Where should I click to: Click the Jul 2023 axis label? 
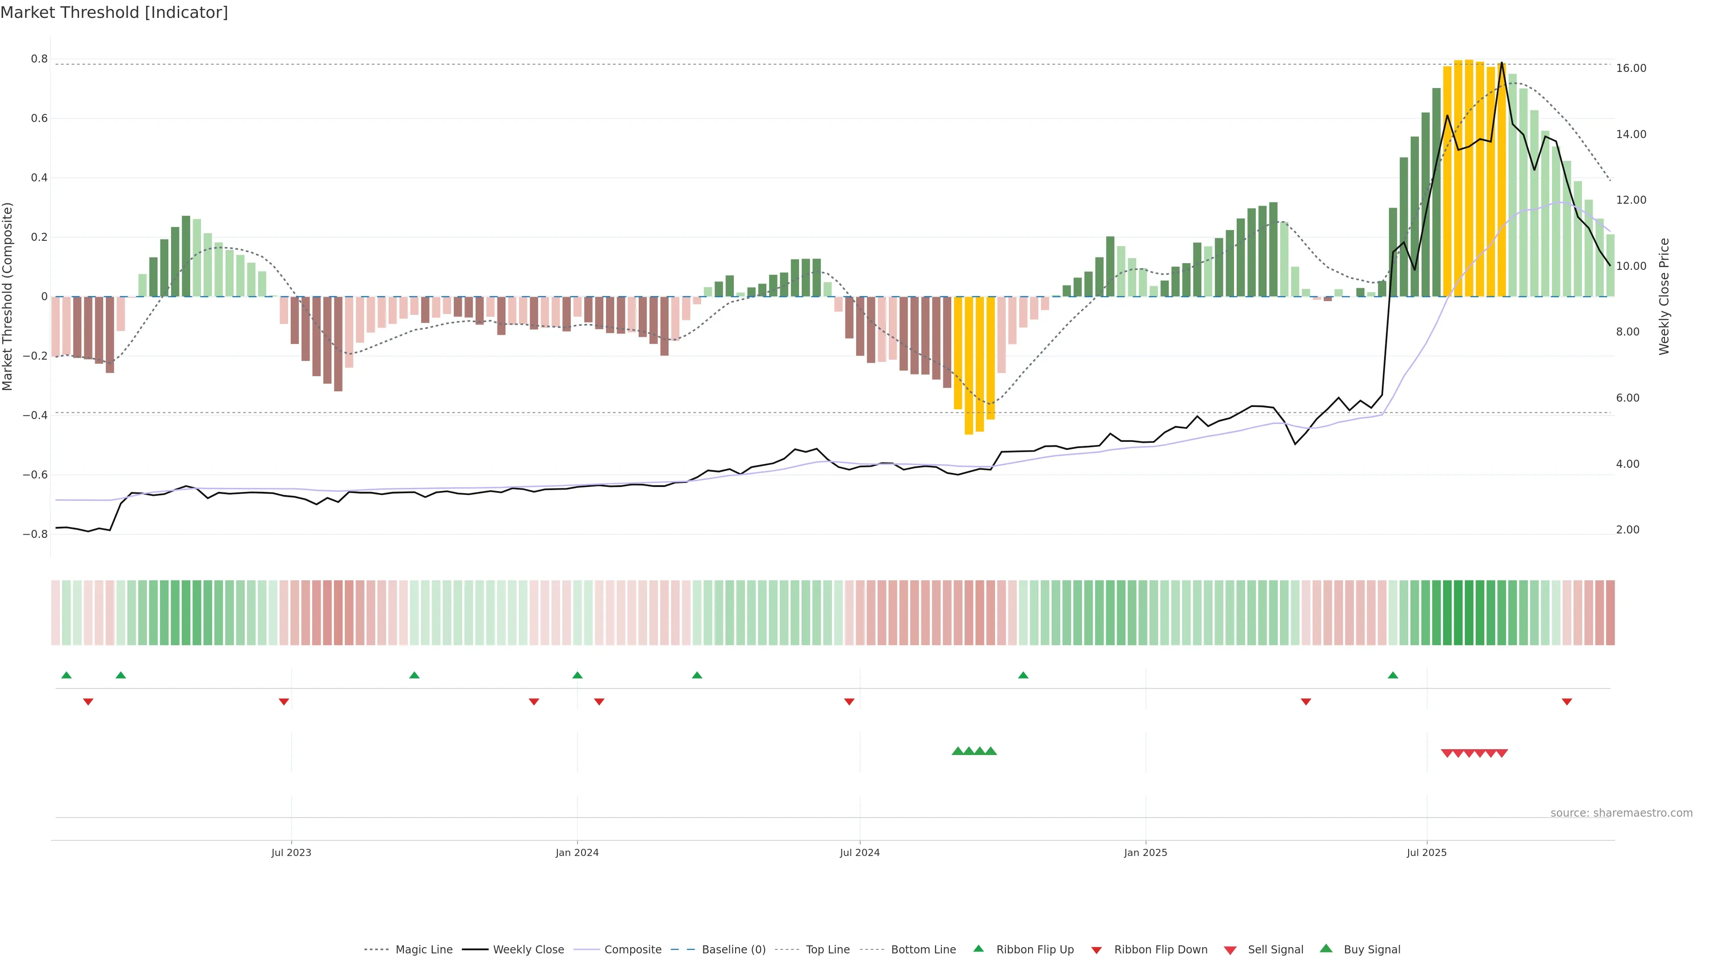tap(291, 852)
